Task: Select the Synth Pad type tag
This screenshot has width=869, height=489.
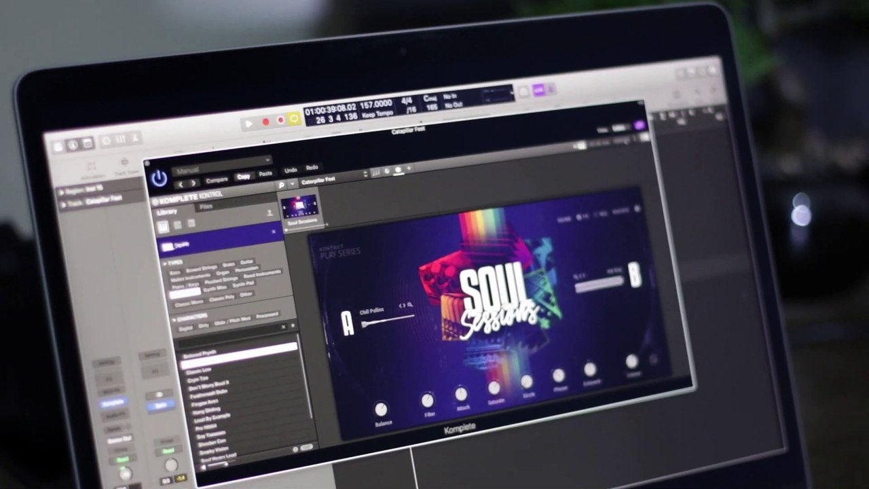Action: (243, 284)
